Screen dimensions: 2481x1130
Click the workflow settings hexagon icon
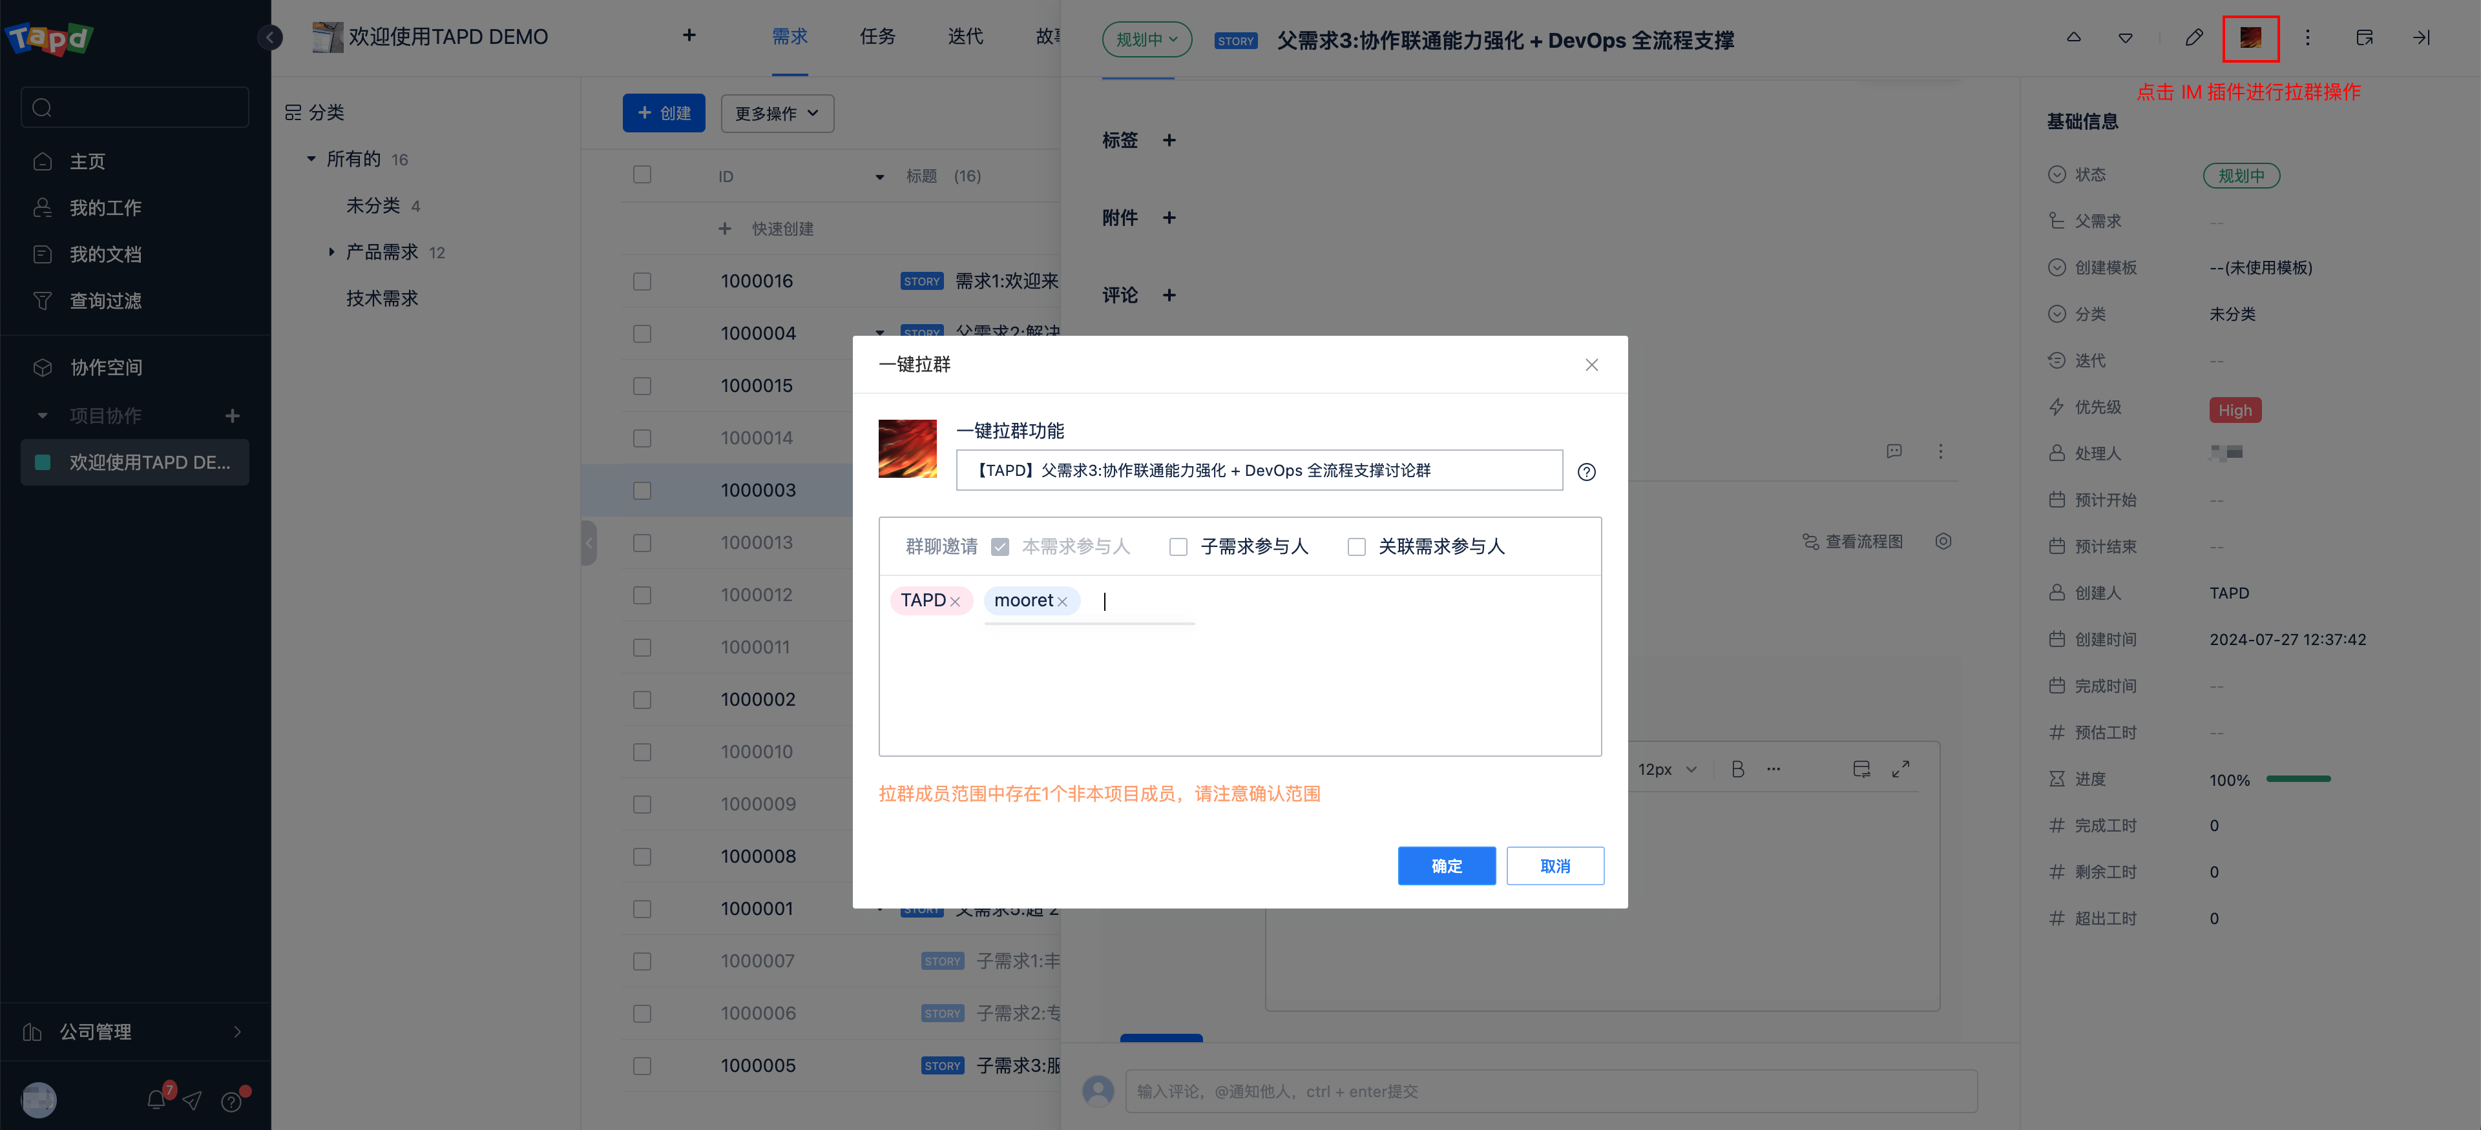coord(1943,541)
